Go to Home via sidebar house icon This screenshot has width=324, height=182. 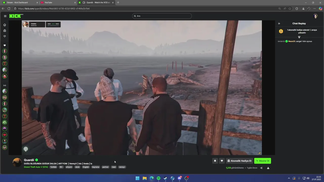click(5, 25)
